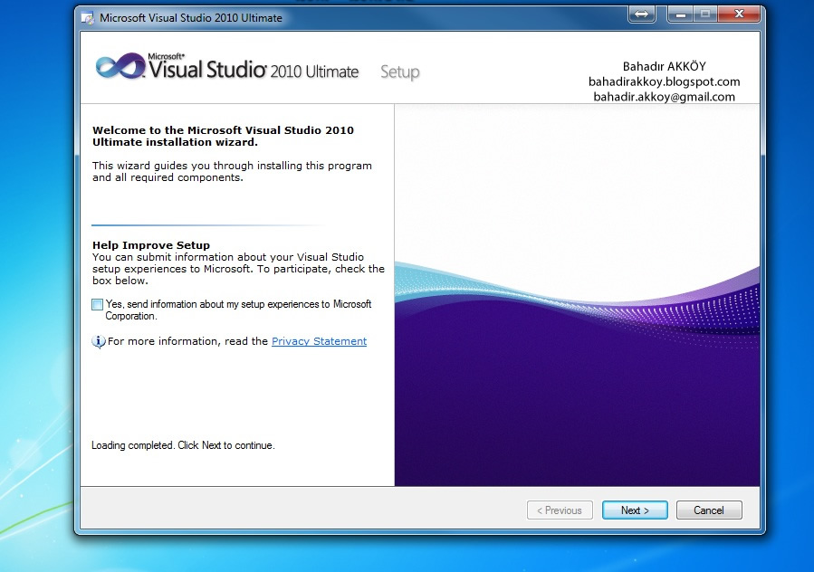Click the disabled Previous button
Viewport: 814px width, 572px height.
[560, 510]
